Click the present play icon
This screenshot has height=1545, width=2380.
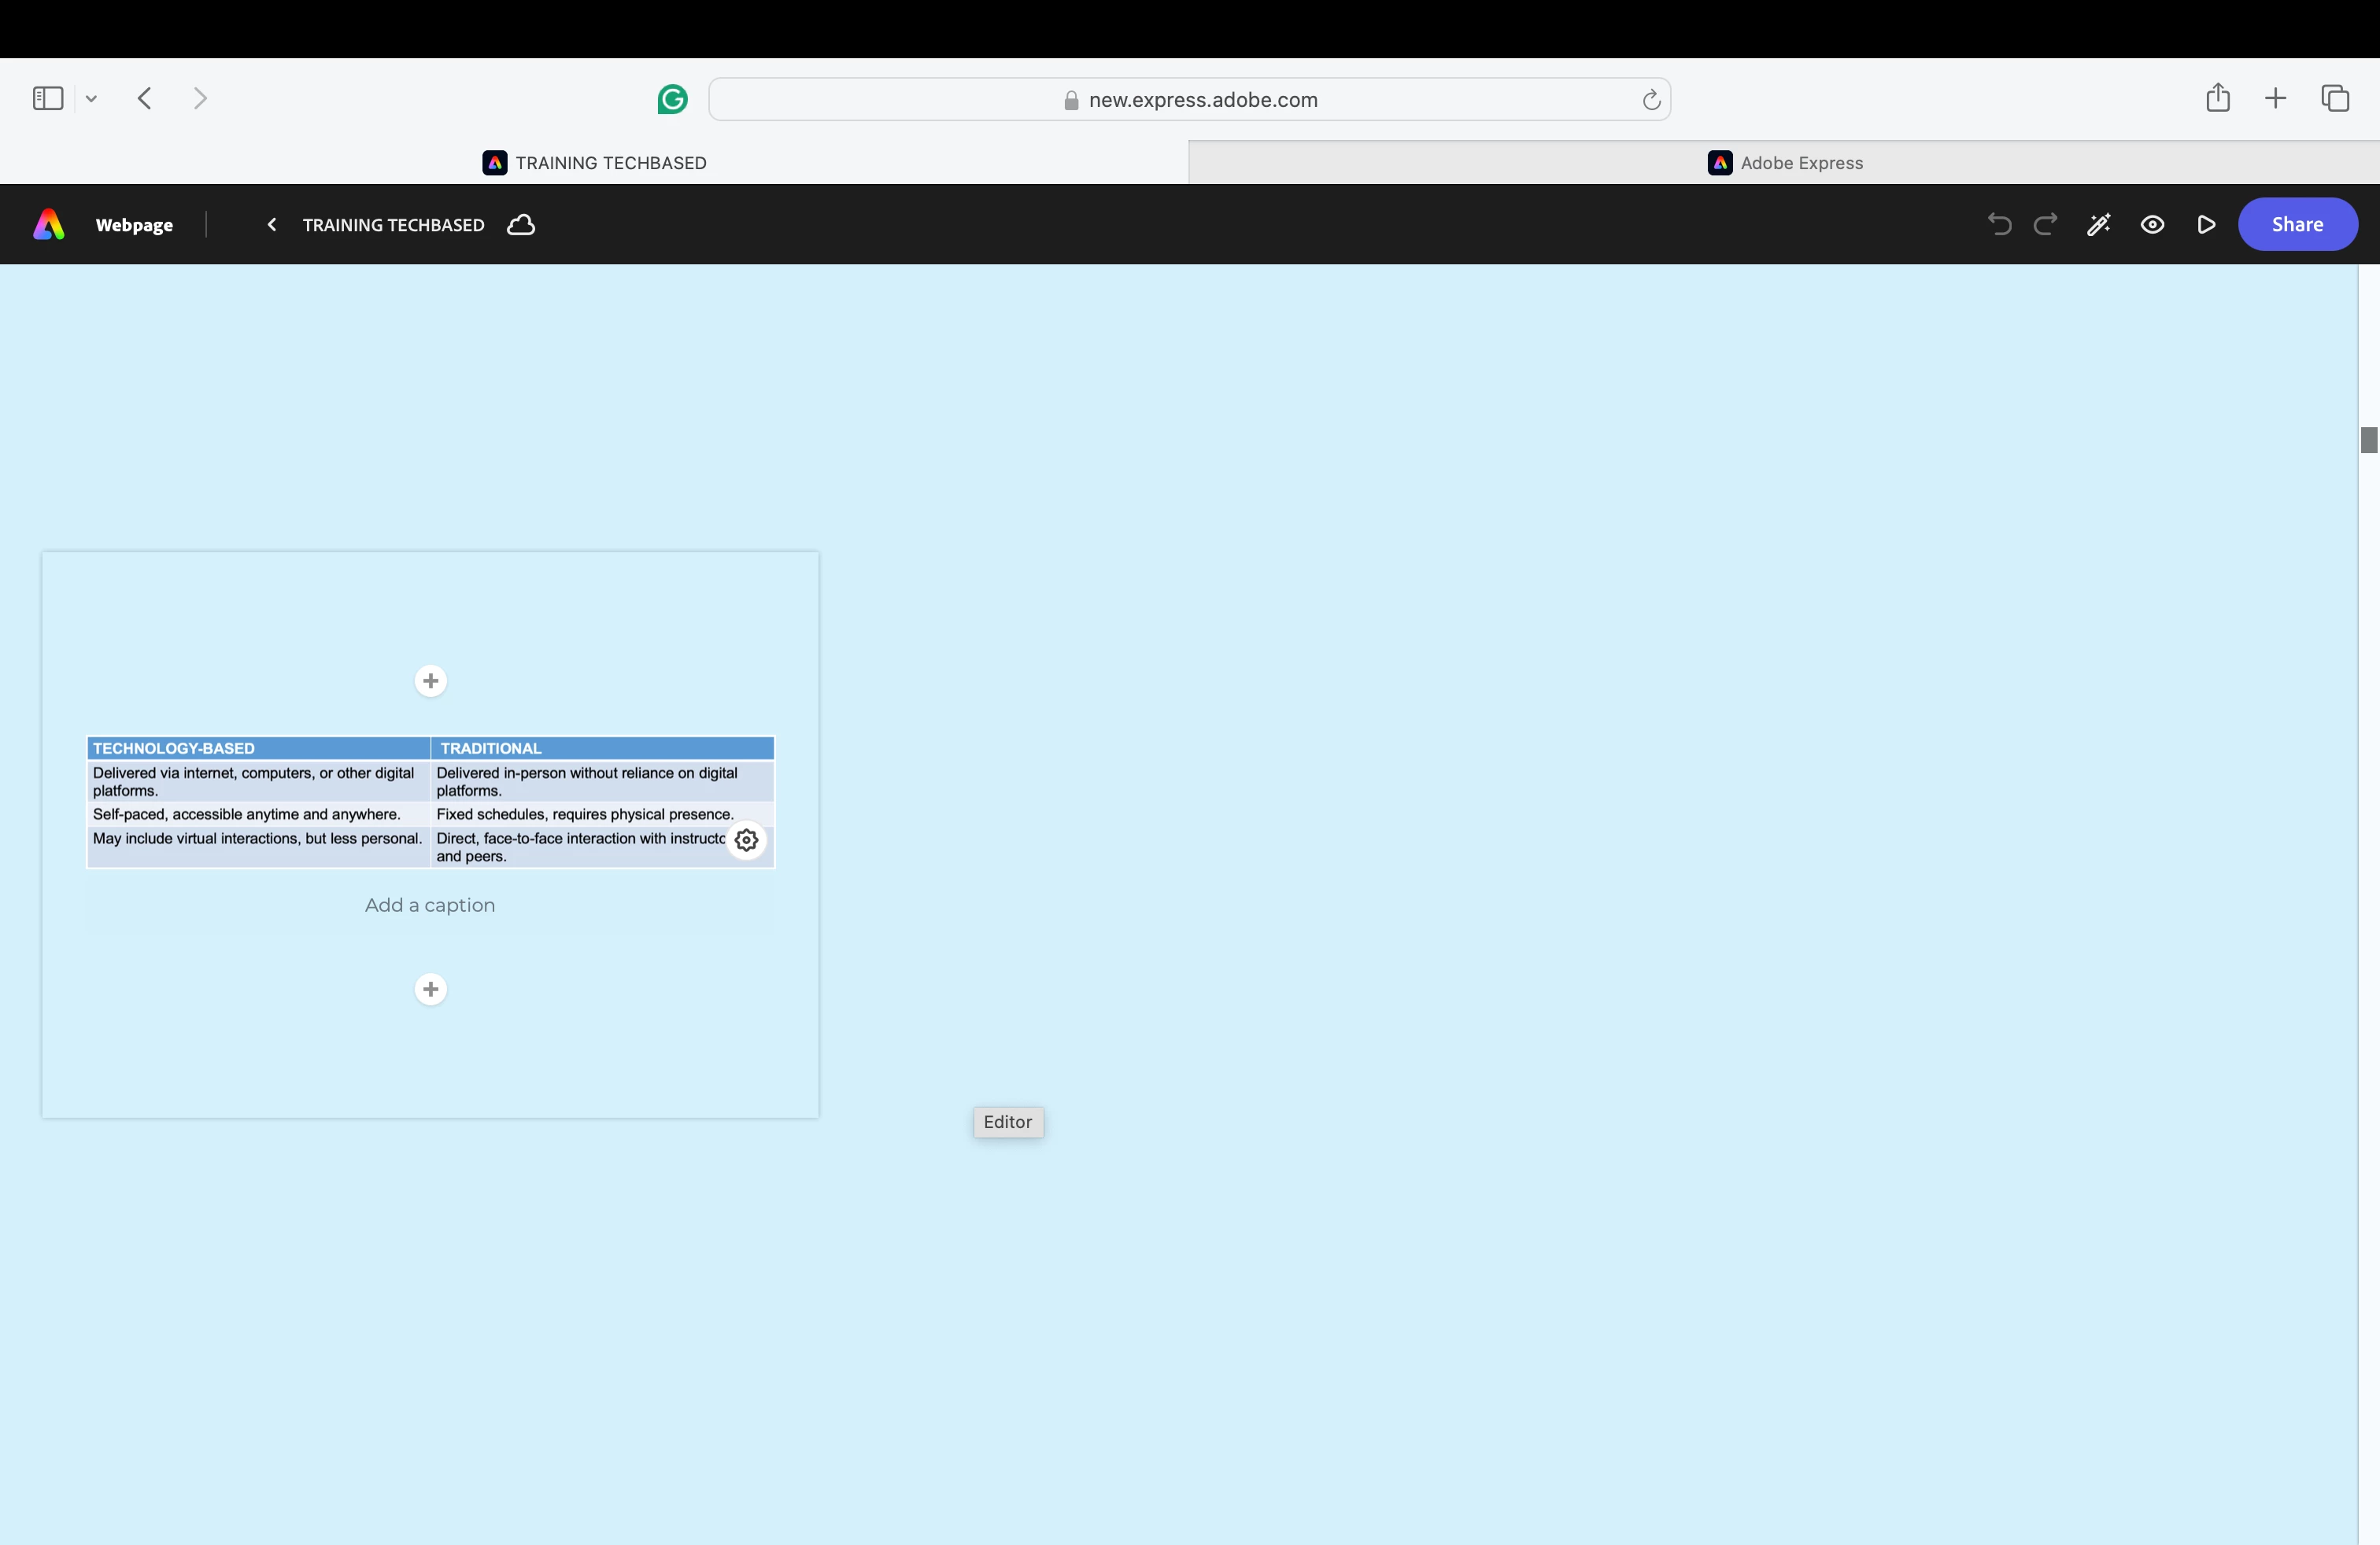click(2206, 225)
